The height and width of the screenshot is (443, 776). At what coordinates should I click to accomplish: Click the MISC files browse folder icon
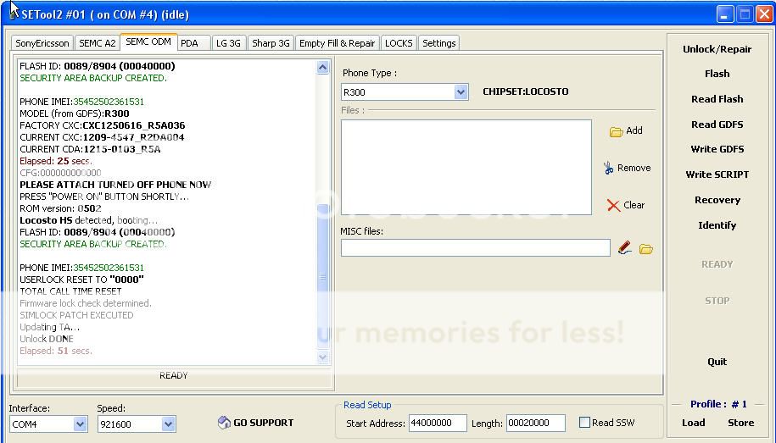point(646,249)
